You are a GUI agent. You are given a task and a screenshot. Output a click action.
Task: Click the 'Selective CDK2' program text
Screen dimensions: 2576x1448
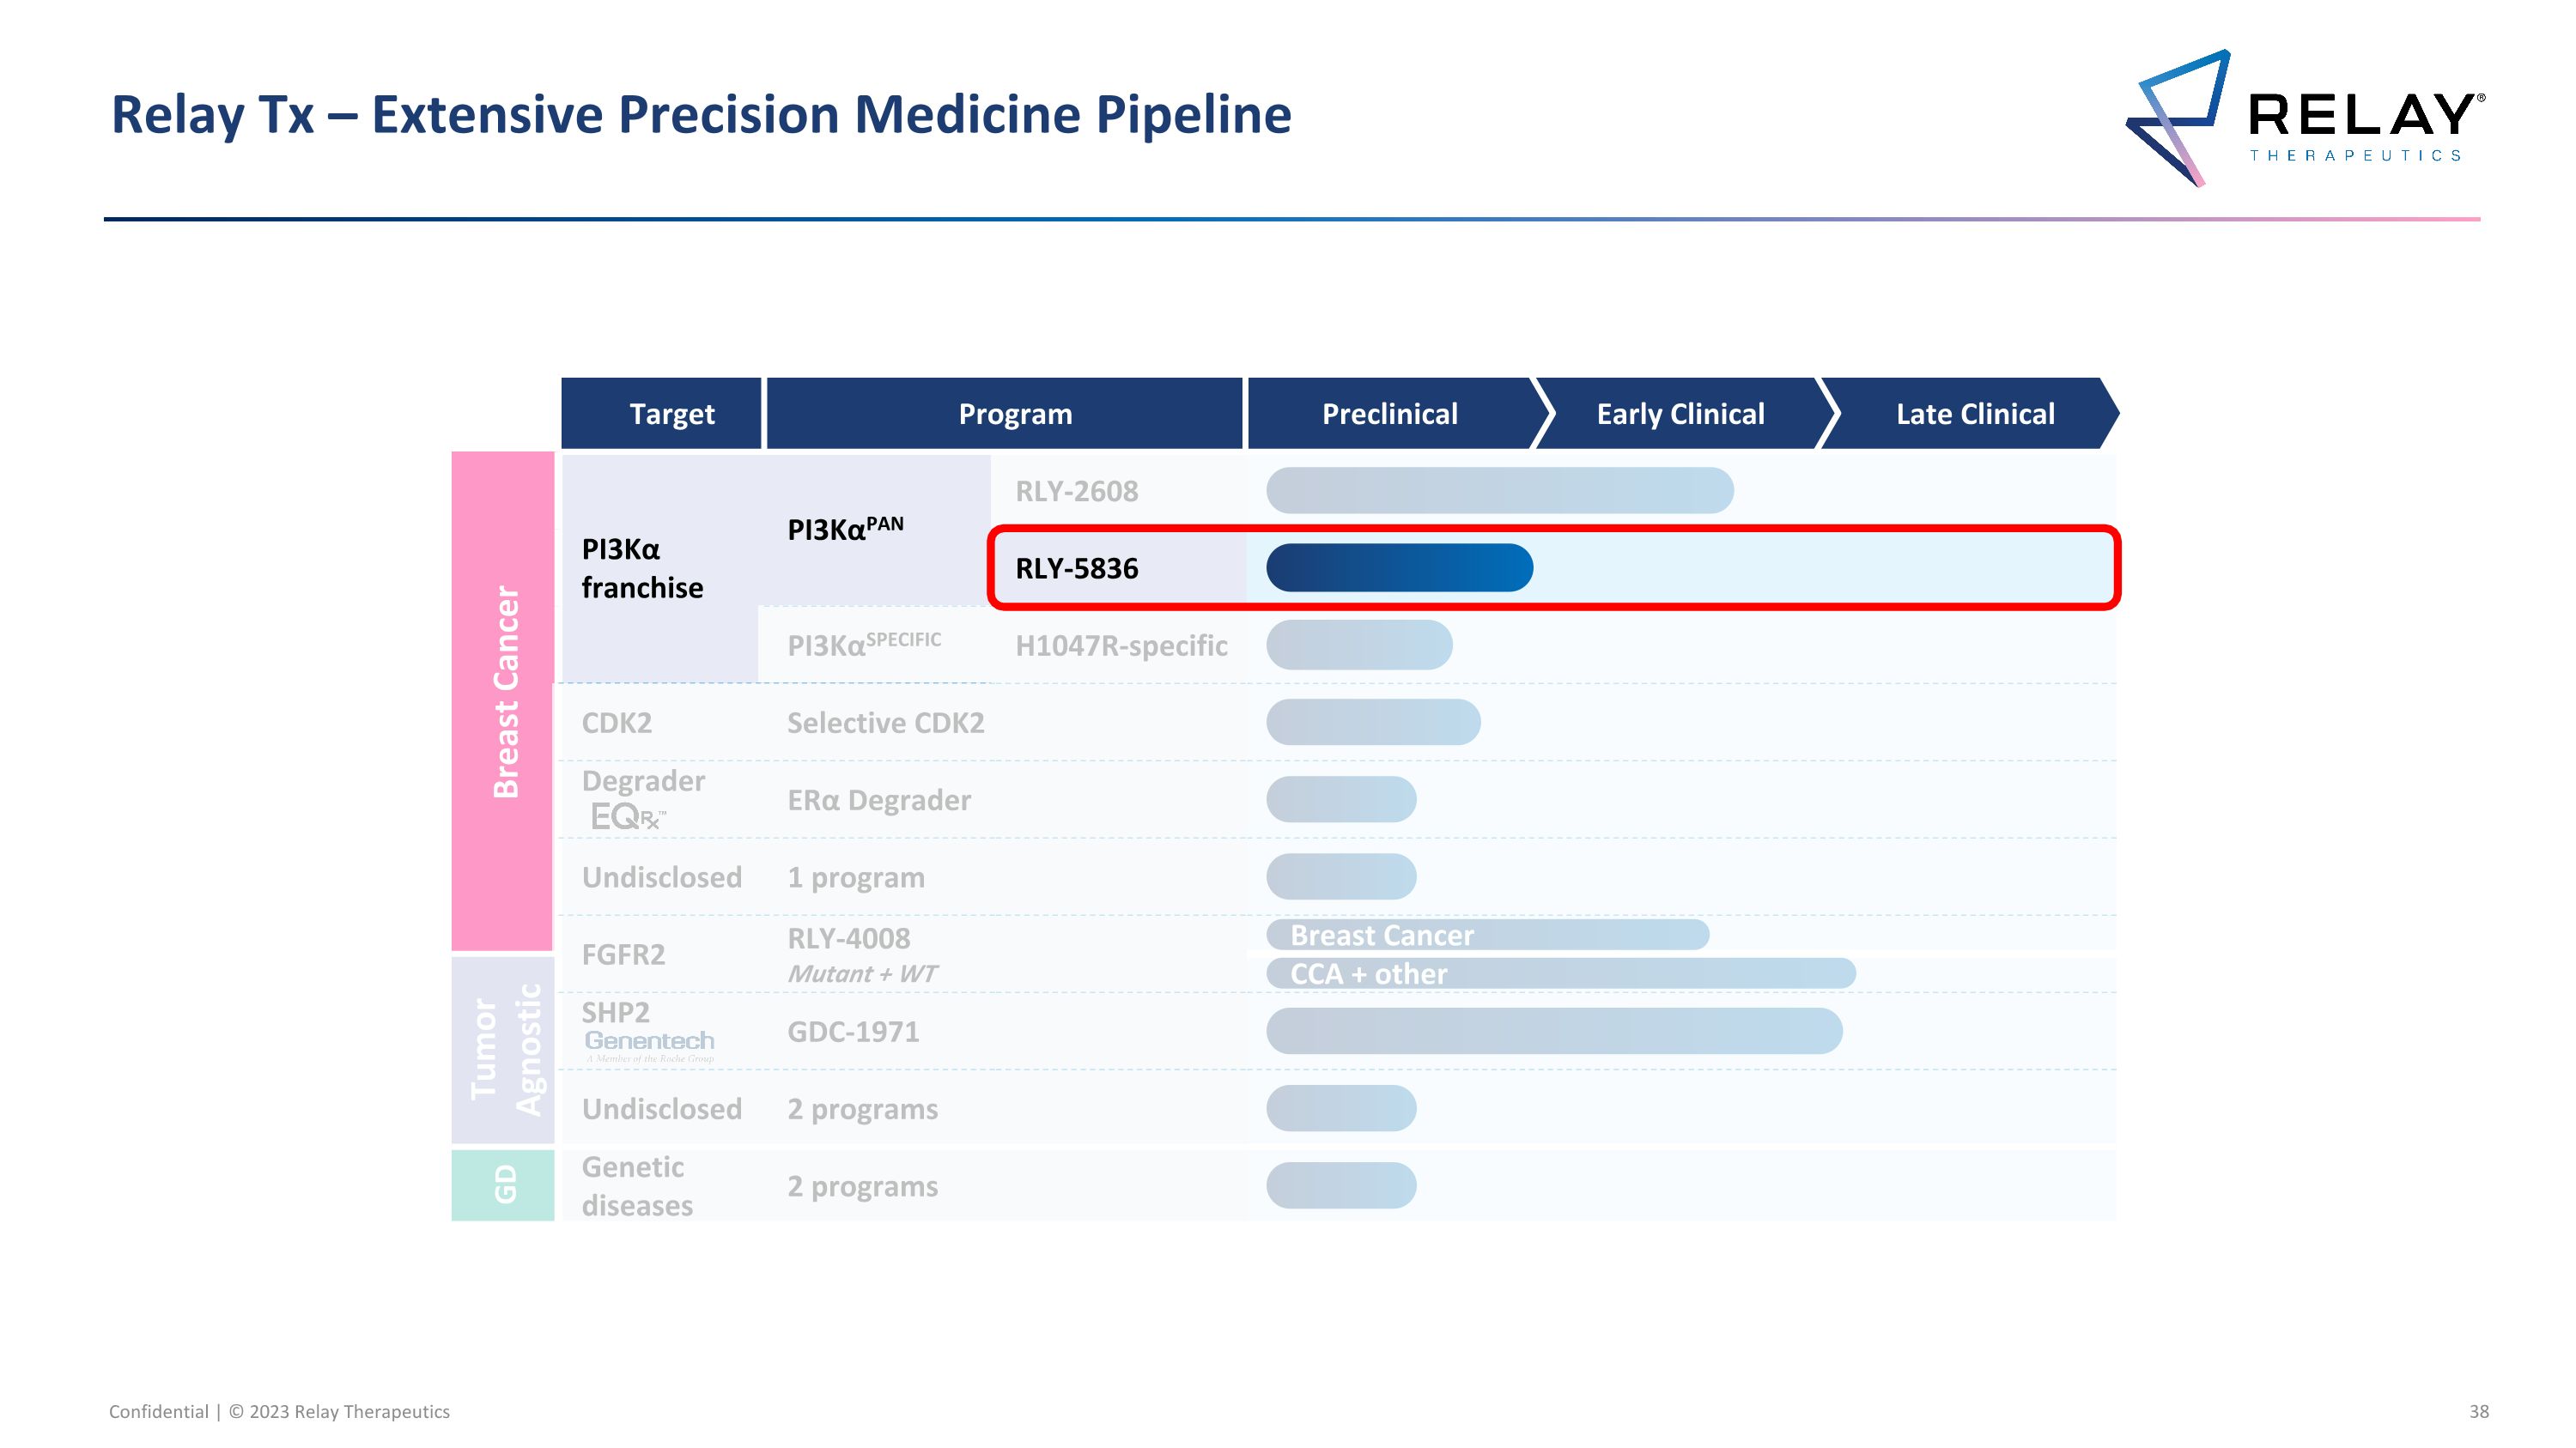(x=886, y=723)
